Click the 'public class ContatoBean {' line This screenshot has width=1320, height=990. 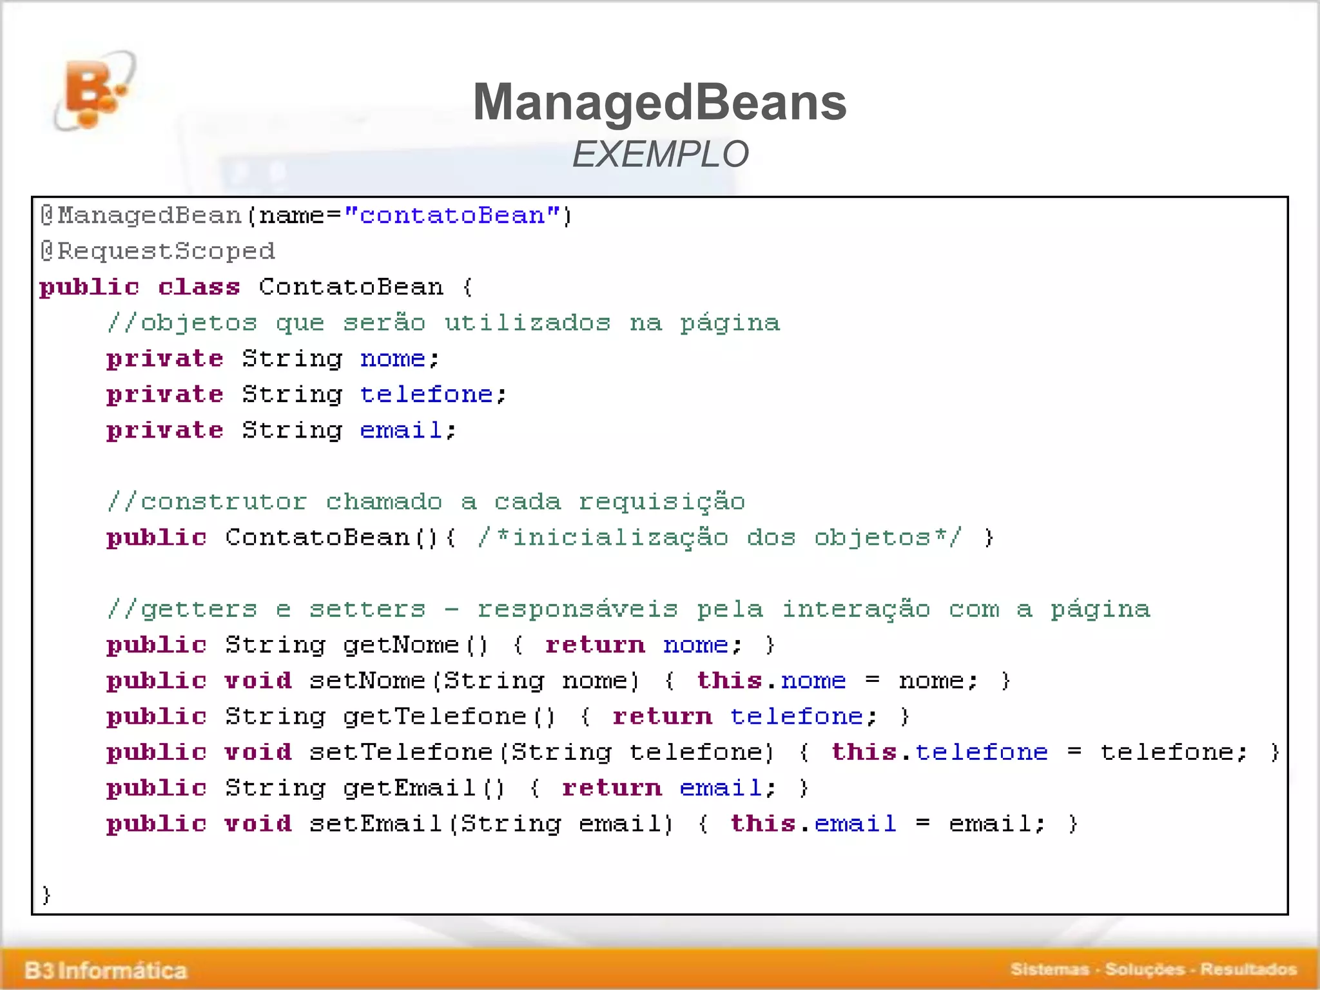coord(257,287)
